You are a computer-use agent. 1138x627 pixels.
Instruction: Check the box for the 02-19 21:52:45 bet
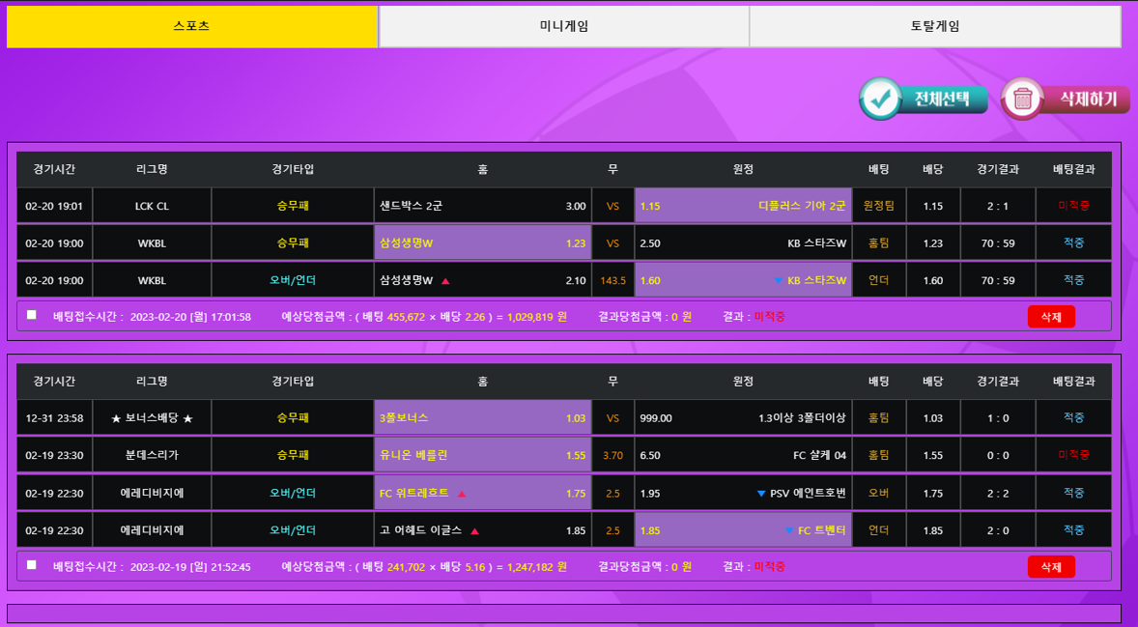coord(32,565)
